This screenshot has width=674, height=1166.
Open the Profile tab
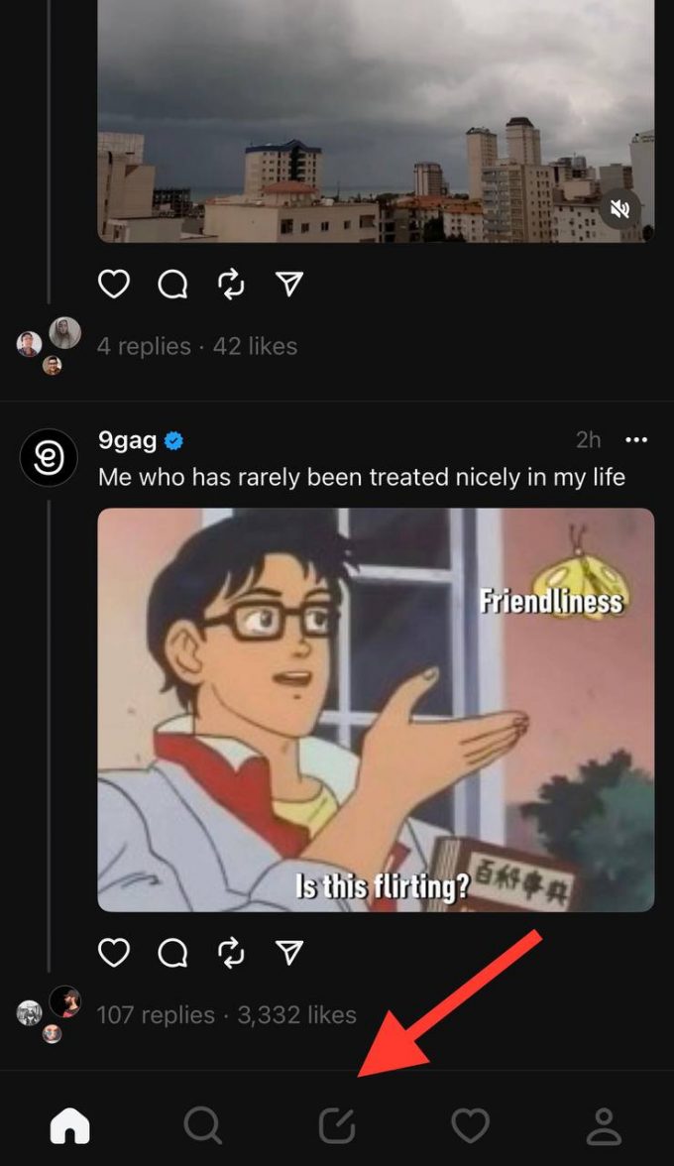[603, 1125]
